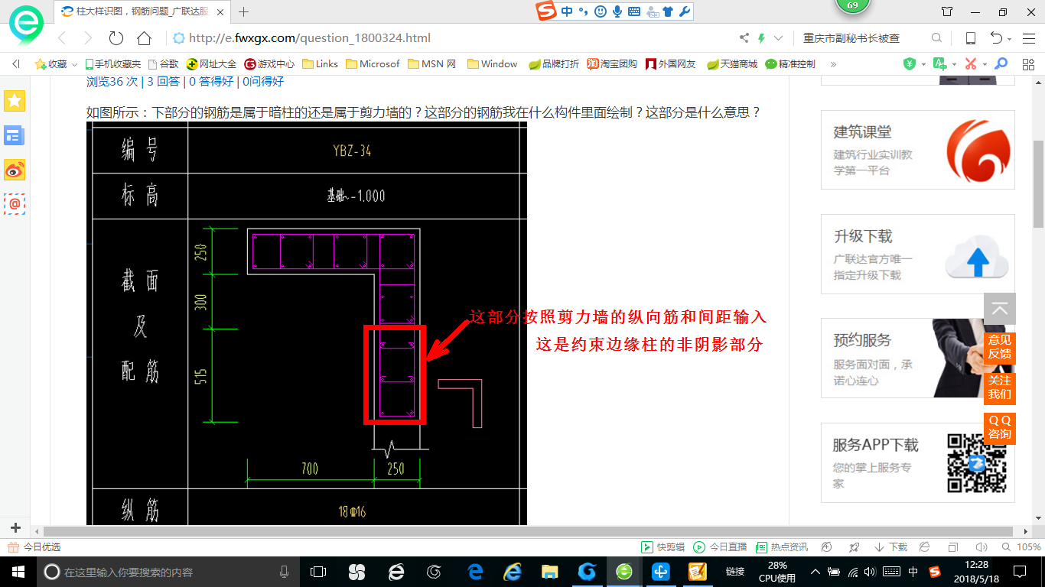The image size is (1045, 587).
Task: Open the blue news sidebar icon
Action: 15,135
